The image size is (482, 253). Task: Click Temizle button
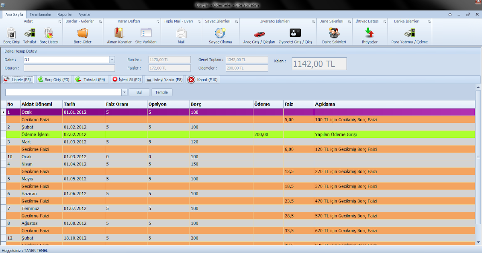162,92
